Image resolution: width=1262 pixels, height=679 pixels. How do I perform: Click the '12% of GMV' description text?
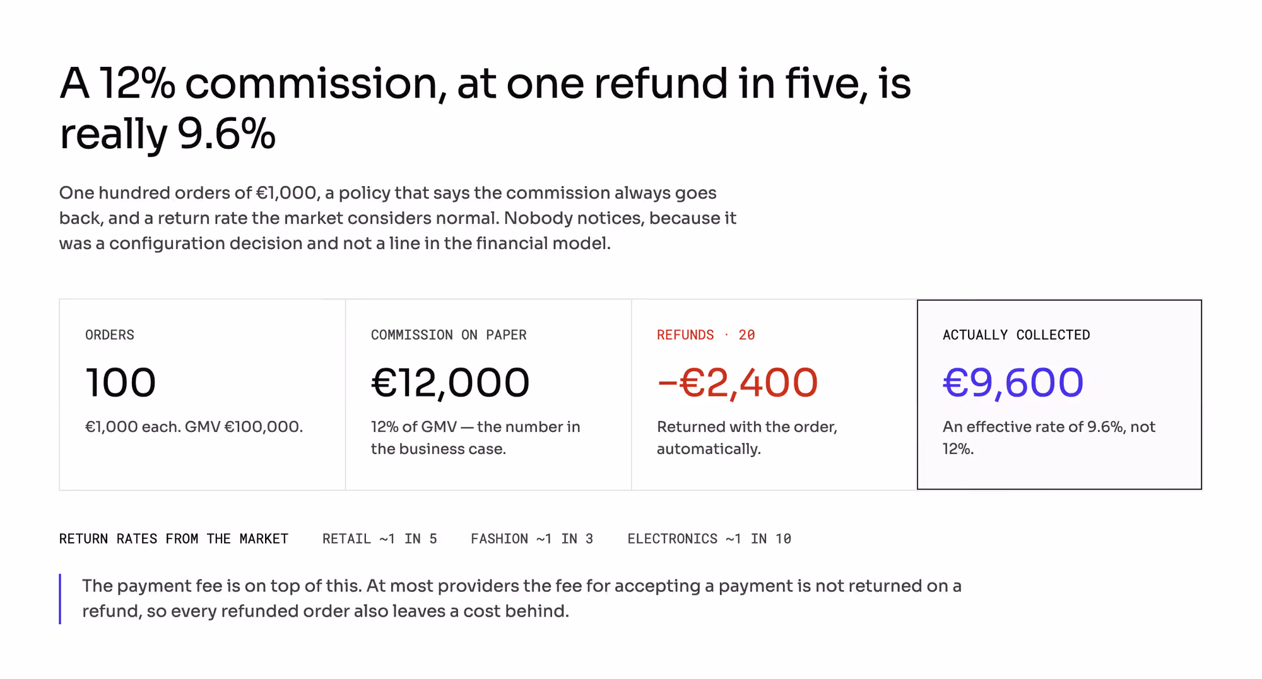click(476, 438)
